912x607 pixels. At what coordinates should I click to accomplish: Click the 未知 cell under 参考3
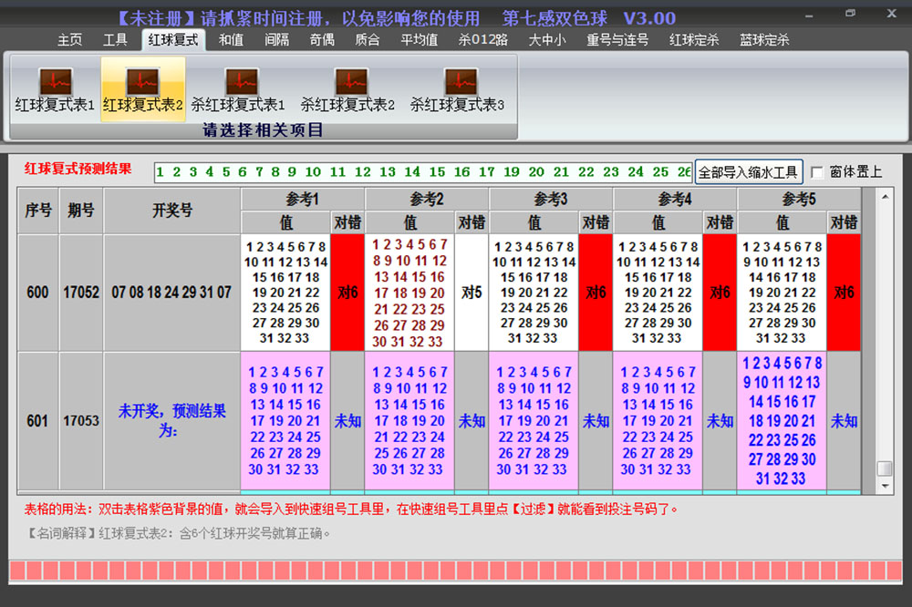coord(596,421)
